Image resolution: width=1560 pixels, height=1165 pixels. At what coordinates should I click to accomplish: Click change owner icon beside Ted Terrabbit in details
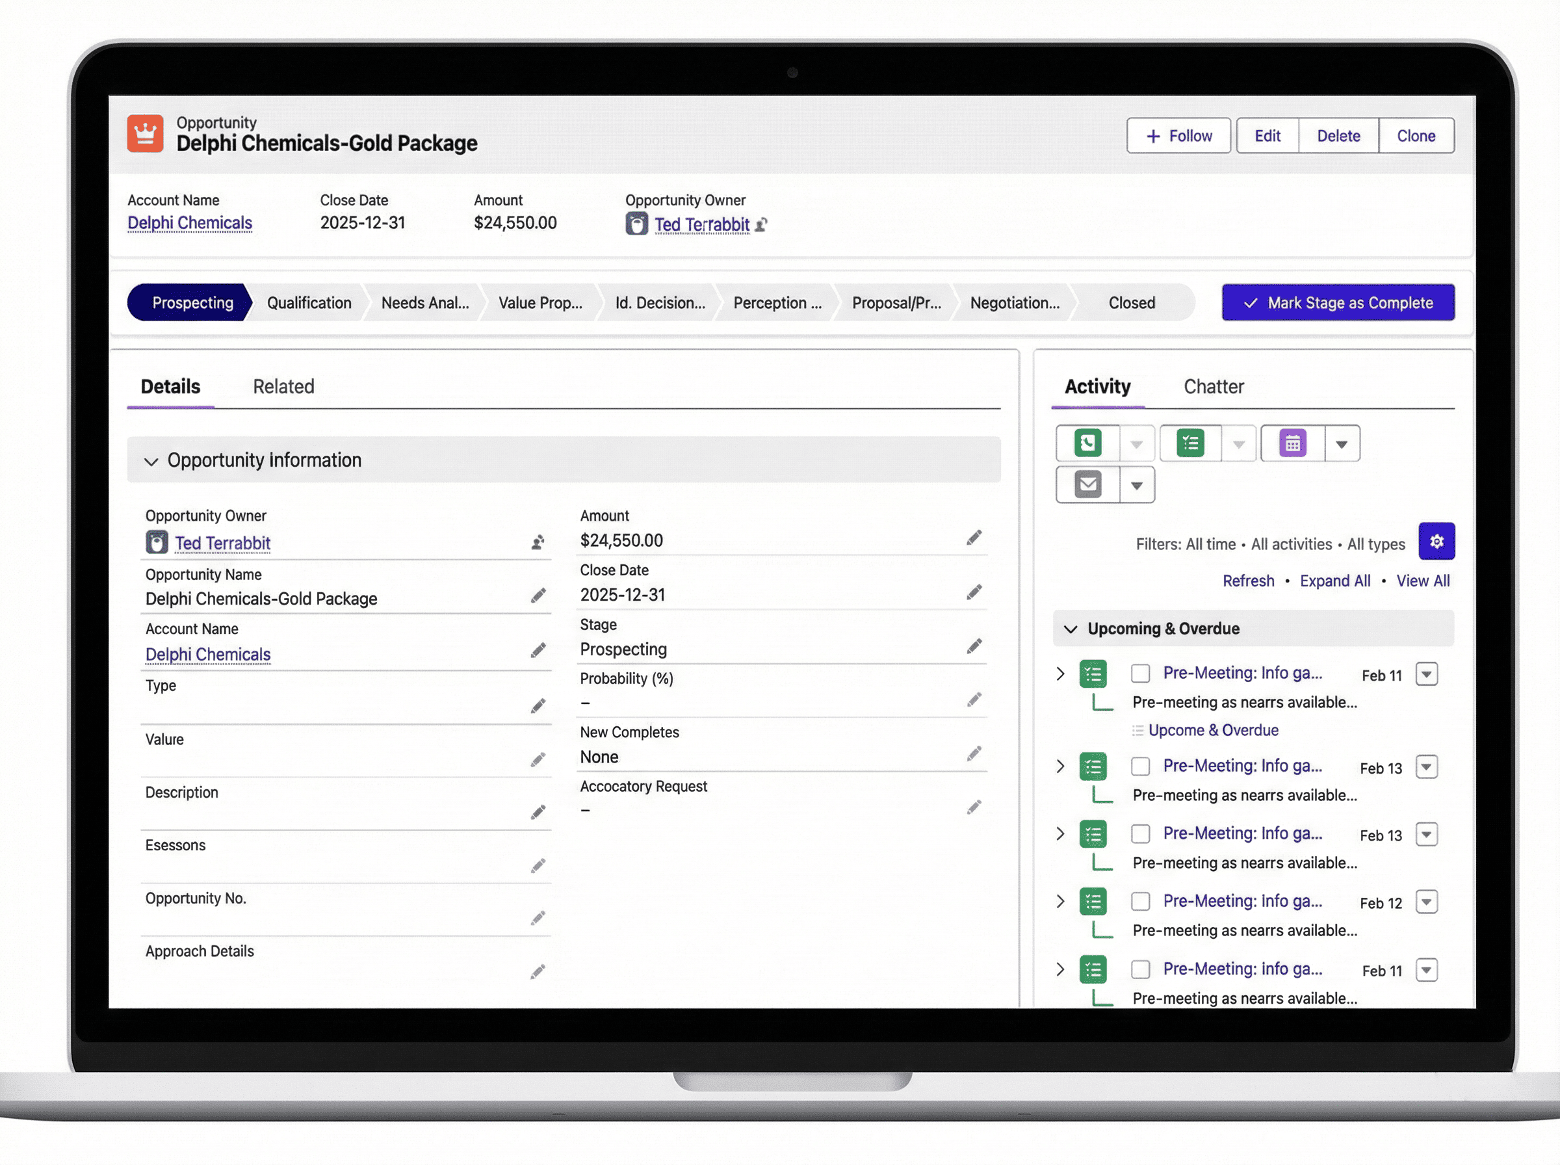pos(538,542)
